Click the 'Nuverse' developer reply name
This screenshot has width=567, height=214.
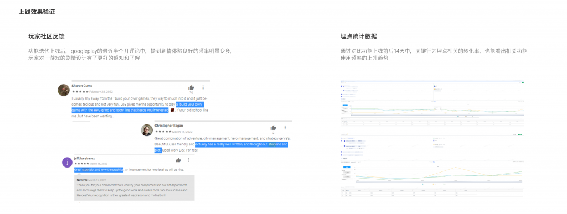click(82, 180)
